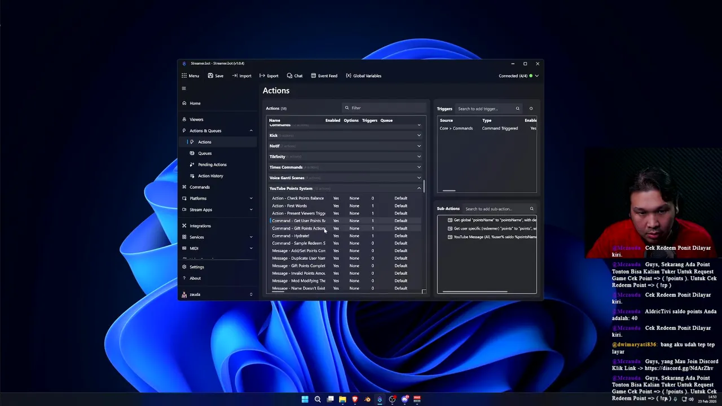Open the Event Feed toolbar item
The height and width of the screenshot is (406, 722).
click(x=323, y=76)
